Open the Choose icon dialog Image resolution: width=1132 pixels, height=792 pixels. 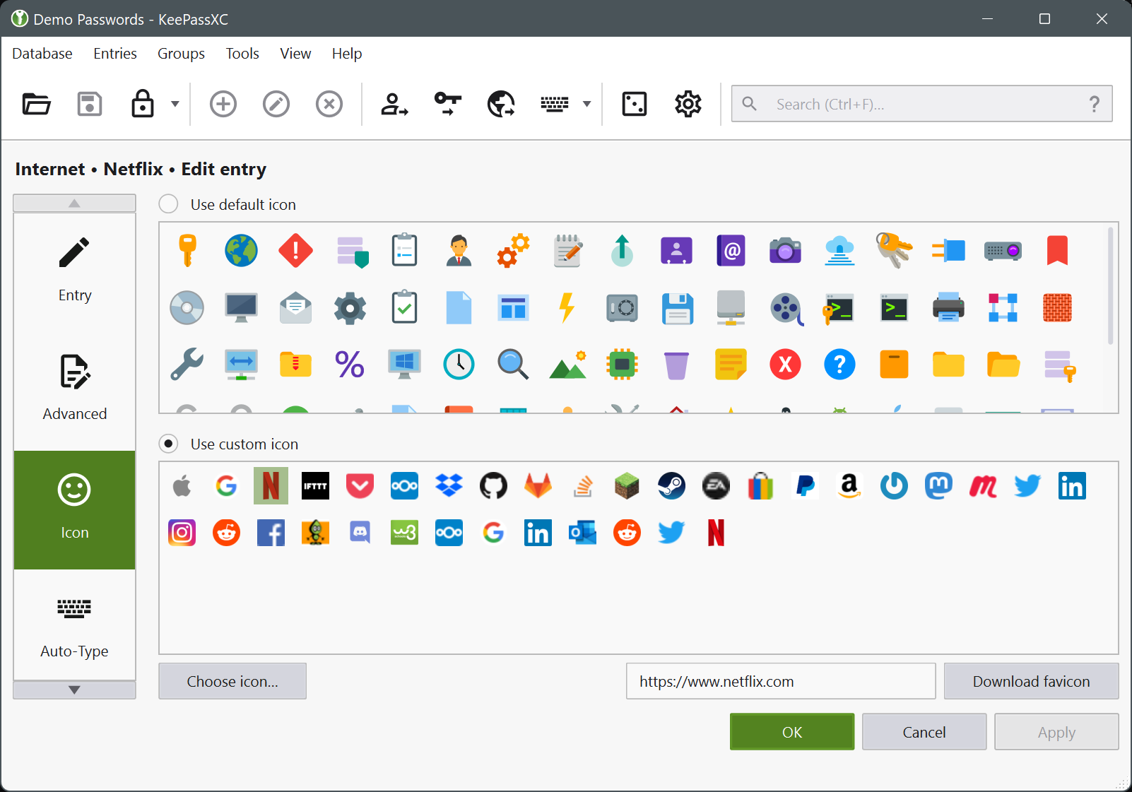point(232,681)
